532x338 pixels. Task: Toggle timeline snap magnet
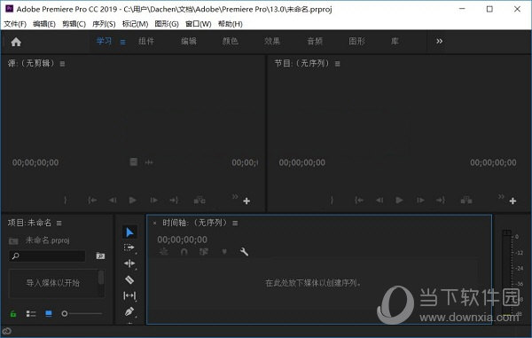click(184, 252)
